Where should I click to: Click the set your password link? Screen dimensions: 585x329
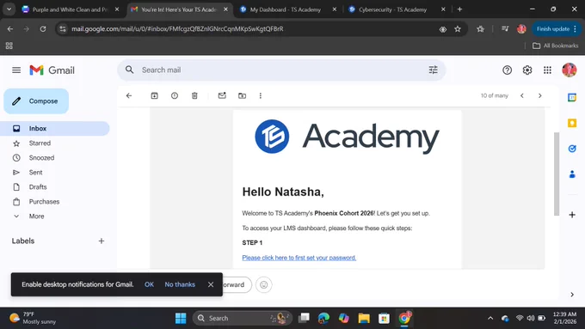[x=299, y=258]
